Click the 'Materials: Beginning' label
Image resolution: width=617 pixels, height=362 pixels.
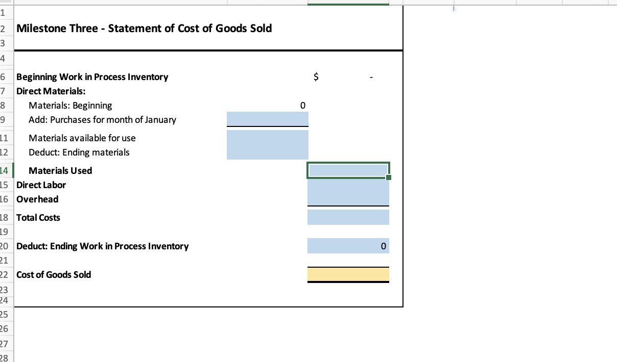coord(70,106)
